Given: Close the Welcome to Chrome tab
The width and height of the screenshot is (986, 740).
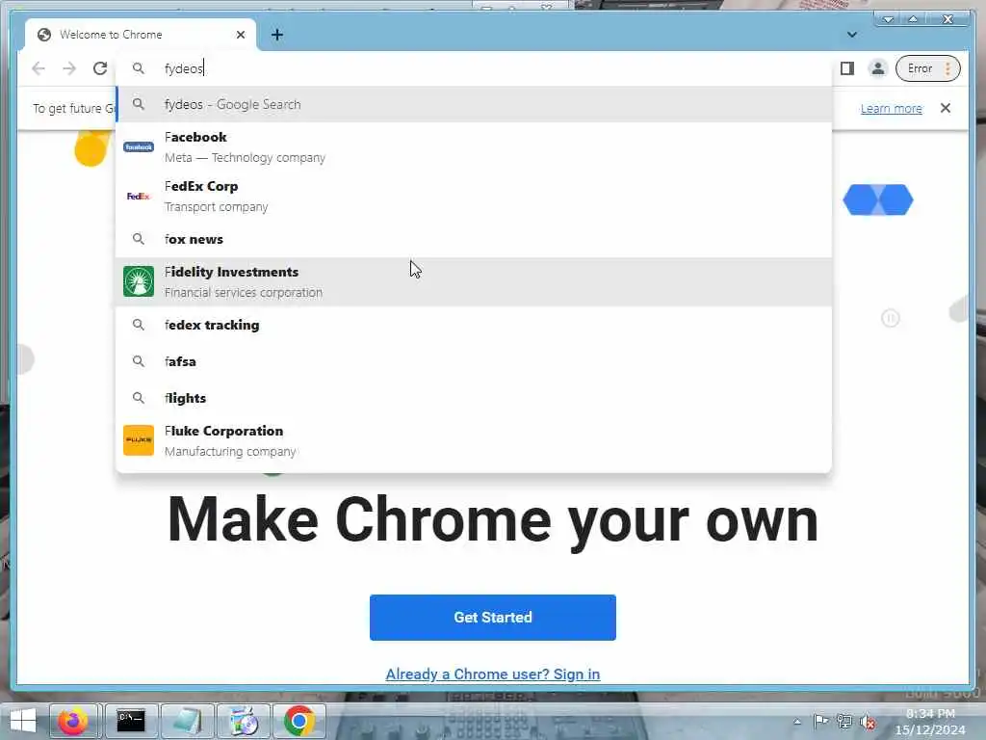Looking at the screenshot, I should [240, 35].
